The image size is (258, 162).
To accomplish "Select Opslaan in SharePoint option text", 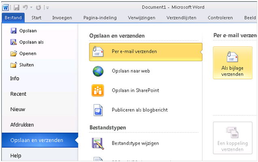I will [x=135, y=91].
